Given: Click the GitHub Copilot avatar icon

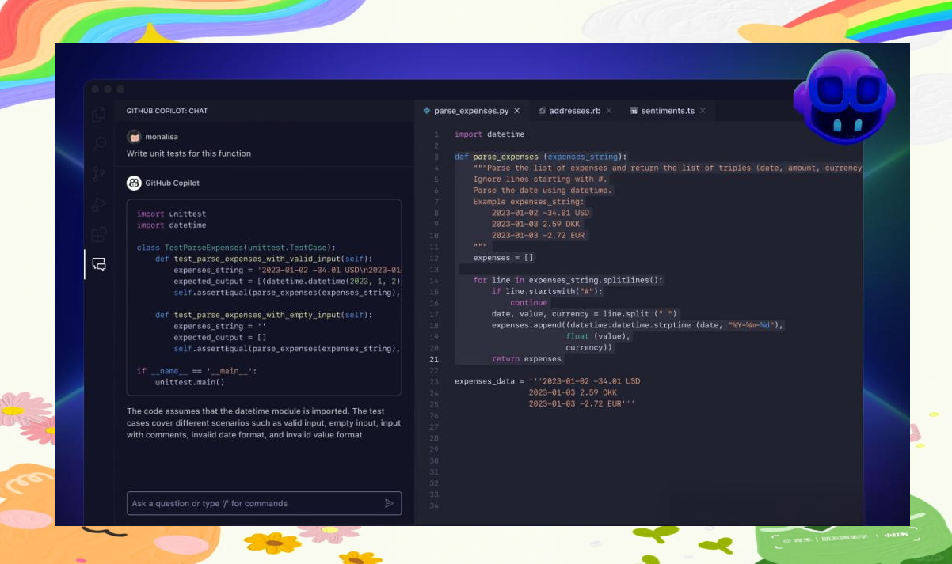Looking at the screenshot, I should coord(134,183).
